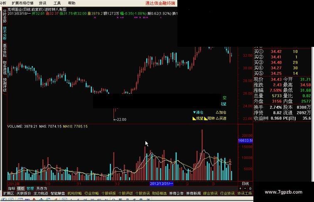314x202 pixels.
Task: Click the 买⑤ bid row at 34.25
Action: click(276, 73)
